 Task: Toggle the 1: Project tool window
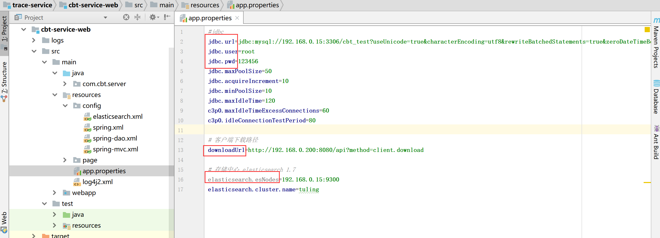coord(4,33)
